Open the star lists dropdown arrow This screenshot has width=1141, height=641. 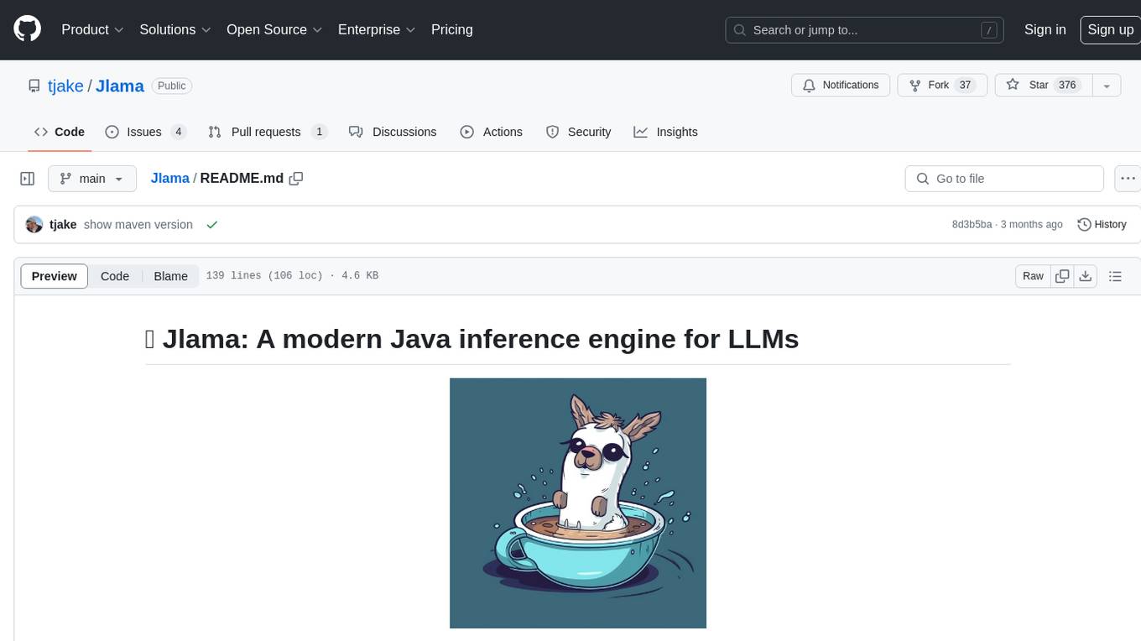tap(1107, 86)
